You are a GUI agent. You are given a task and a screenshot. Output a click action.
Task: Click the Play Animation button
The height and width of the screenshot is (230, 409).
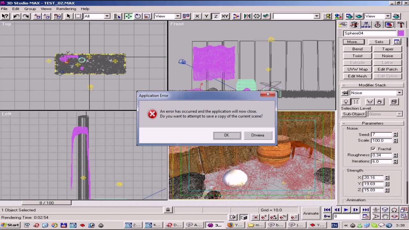[346, 210]
